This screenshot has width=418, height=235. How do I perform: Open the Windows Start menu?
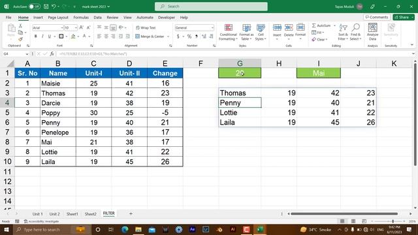6,229
